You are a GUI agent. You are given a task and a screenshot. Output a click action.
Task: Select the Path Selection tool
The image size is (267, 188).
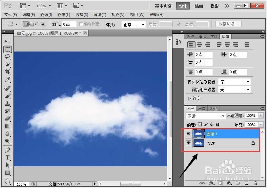click(x=8, y=165)
